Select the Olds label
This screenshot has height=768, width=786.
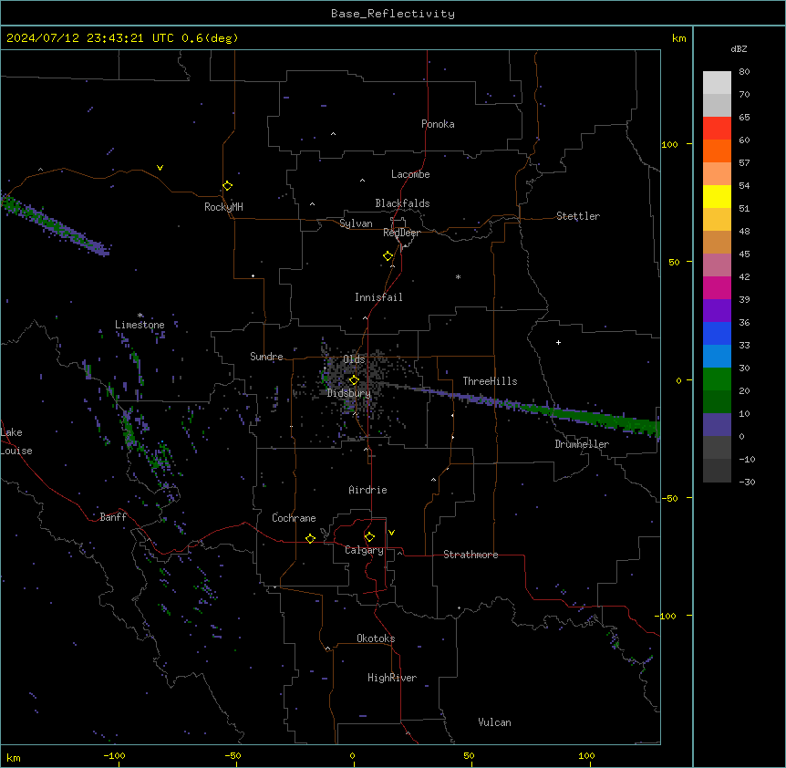[x=354, y=359]
